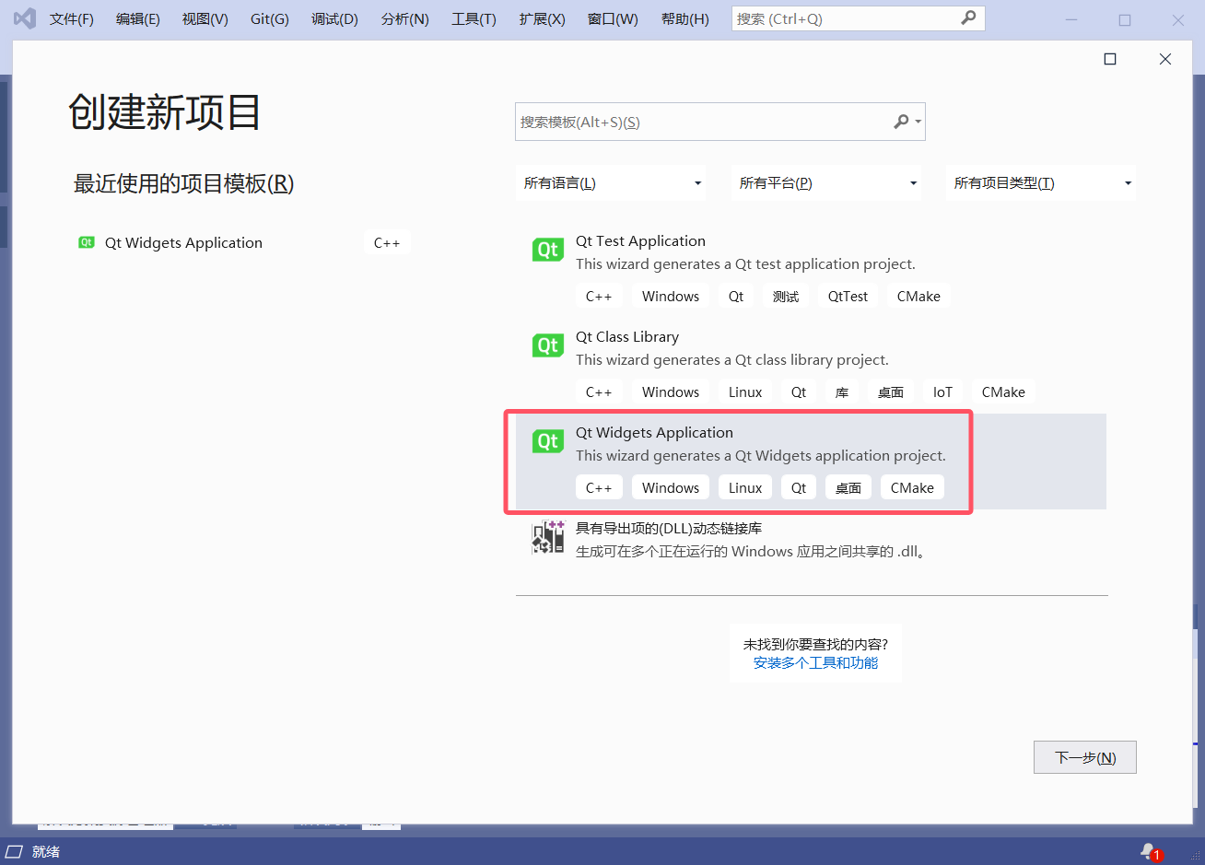Open the Git menu
Screen dimensions: 1205x865
pos(269,18)
